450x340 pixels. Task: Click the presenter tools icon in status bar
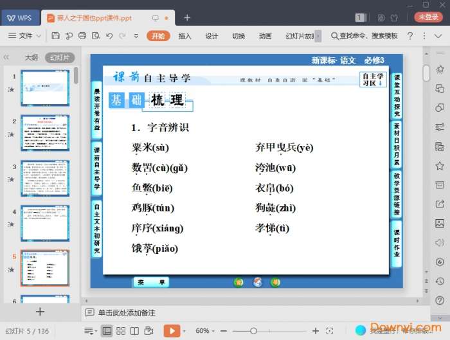click(x=148, y=331)
